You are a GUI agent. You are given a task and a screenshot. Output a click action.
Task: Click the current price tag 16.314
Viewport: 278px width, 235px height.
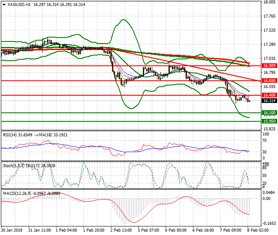pos(269,101)
